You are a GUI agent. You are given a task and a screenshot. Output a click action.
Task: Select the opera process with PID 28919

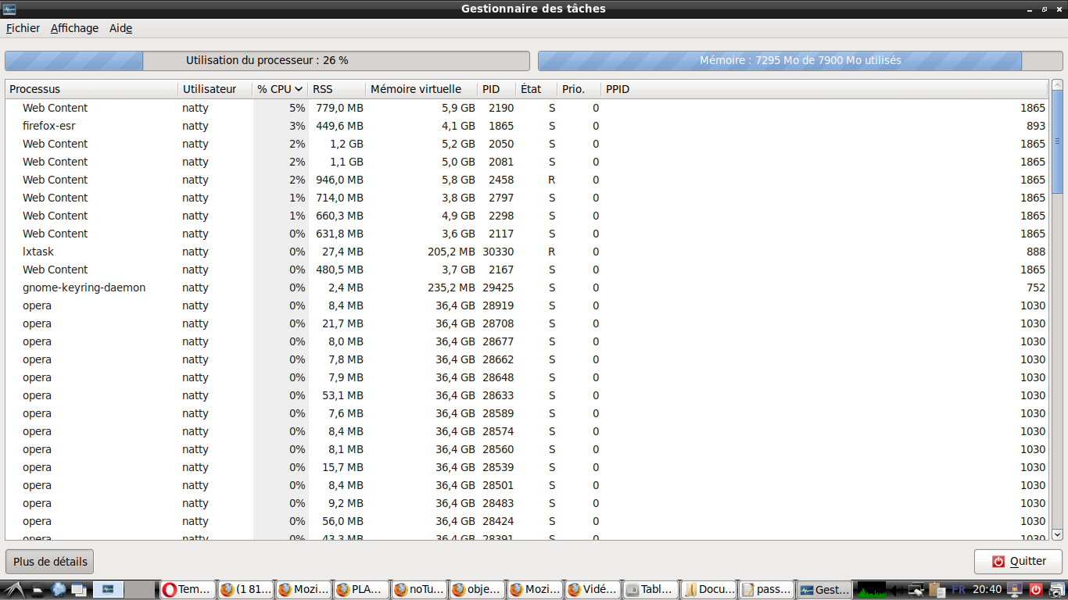click(526, 305)
